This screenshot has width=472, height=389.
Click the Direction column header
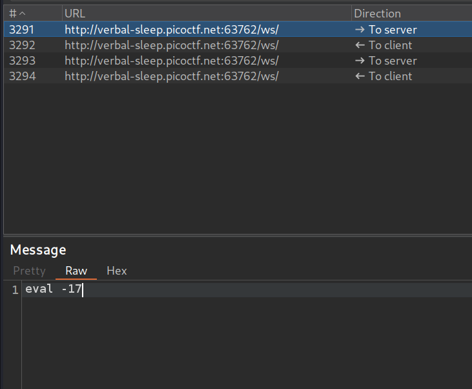(377, 14)
